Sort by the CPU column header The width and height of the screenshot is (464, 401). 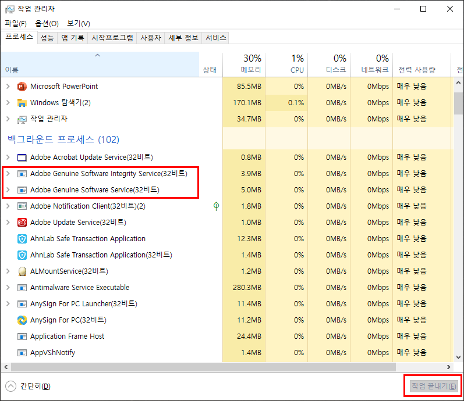pyautogui.click(x=286, y=65)
